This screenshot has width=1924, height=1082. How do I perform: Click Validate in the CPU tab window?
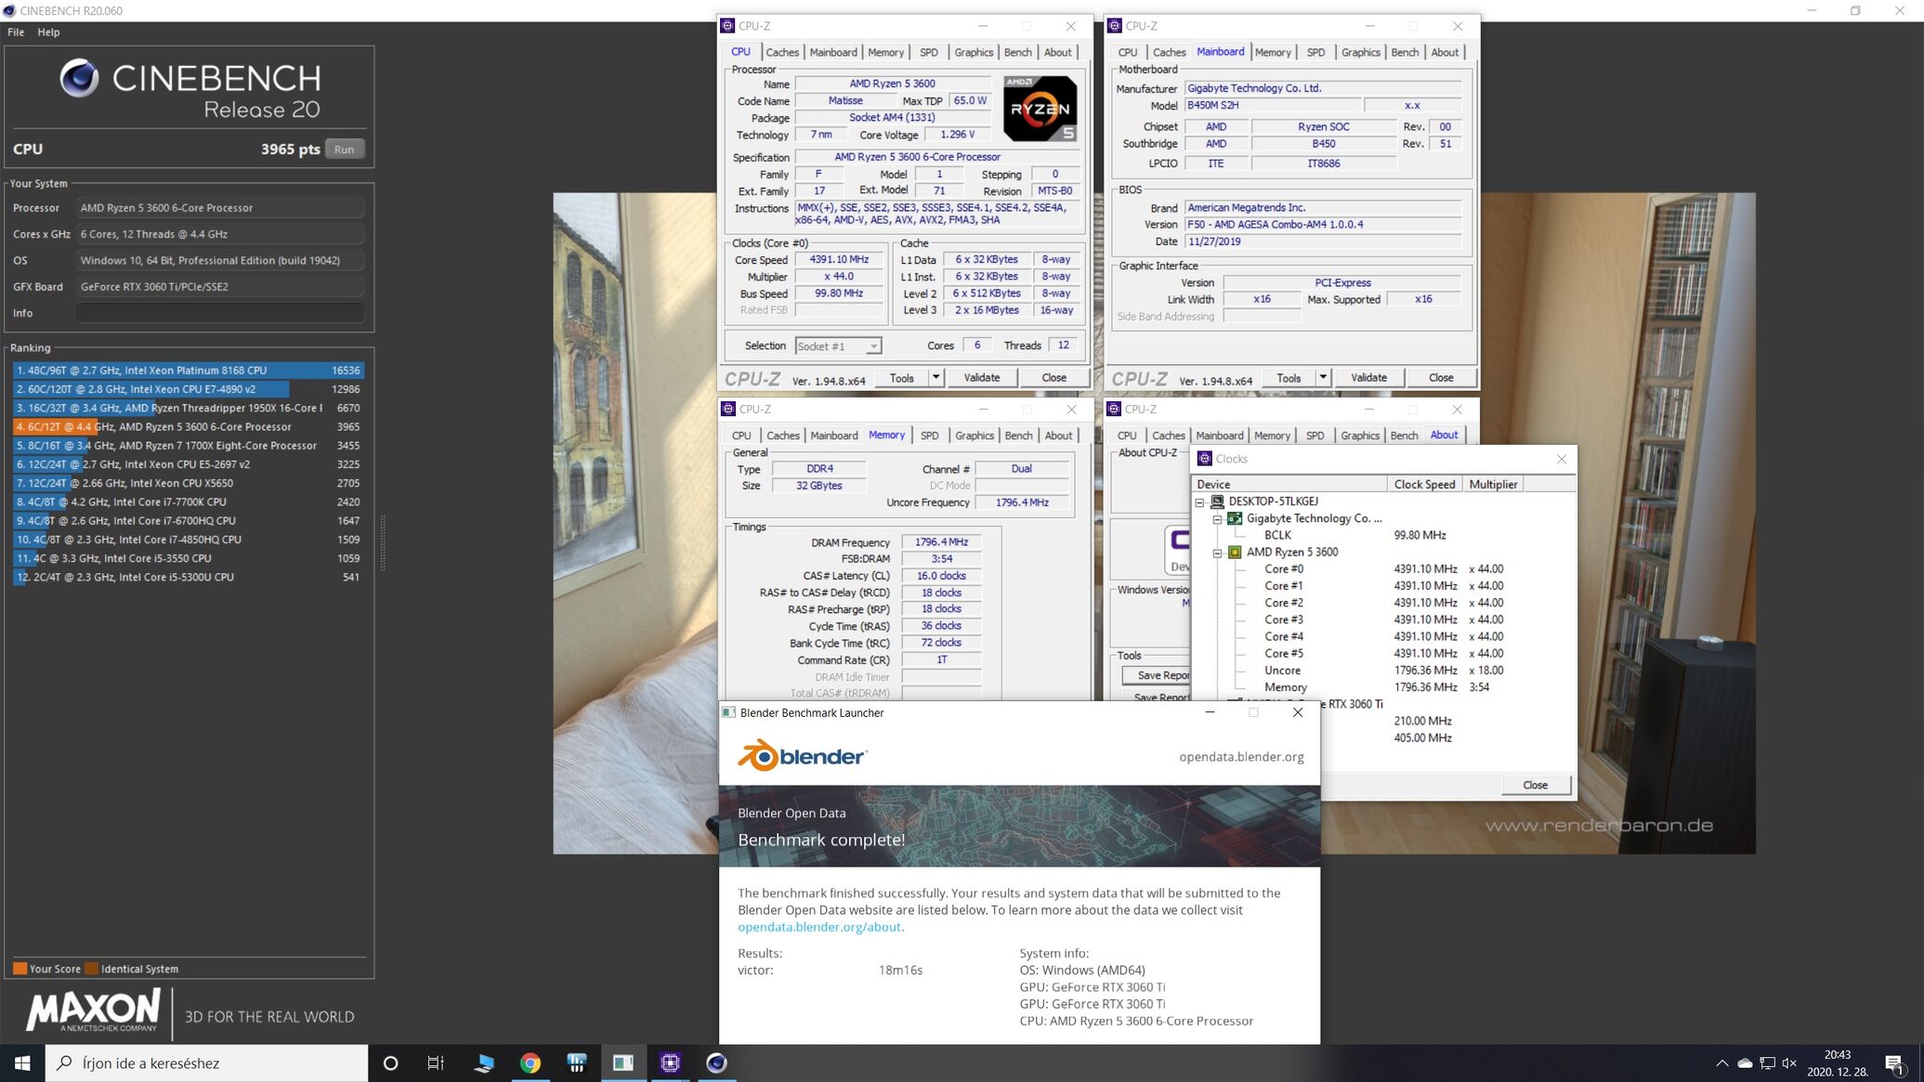tap(982, 377)
